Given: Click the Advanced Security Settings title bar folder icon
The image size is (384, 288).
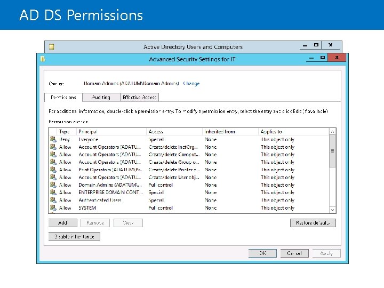Looking at the screenshot, I should (43, 59).
